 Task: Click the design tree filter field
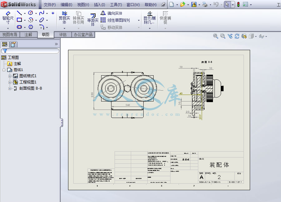pyautogui.click(x=30, y=51)
